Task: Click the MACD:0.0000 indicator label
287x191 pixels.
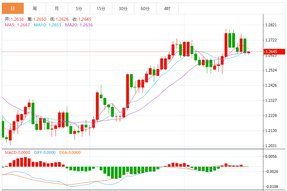Action: (17, 153)
